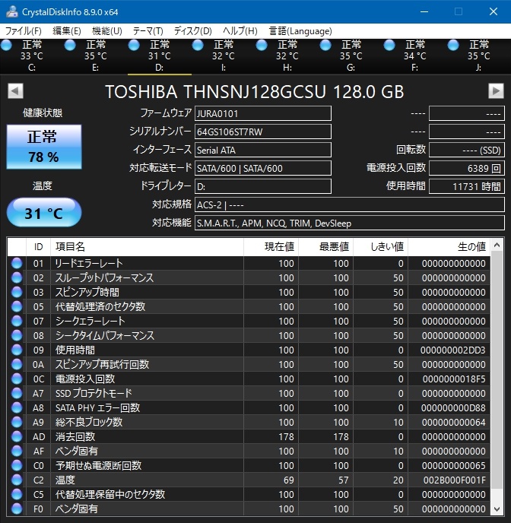Select the D: drive tab

160,56
